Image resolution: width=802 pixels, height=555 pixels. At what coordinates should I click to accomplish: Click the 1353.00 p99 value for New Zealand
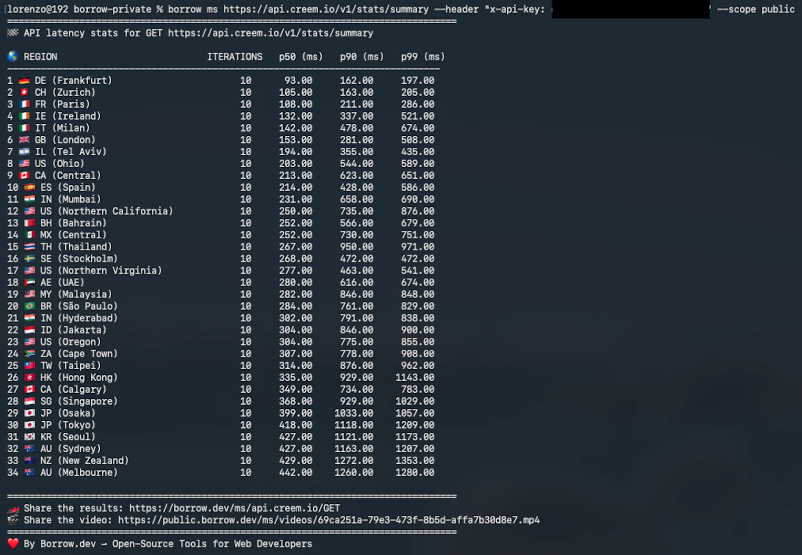coord(415,461)
